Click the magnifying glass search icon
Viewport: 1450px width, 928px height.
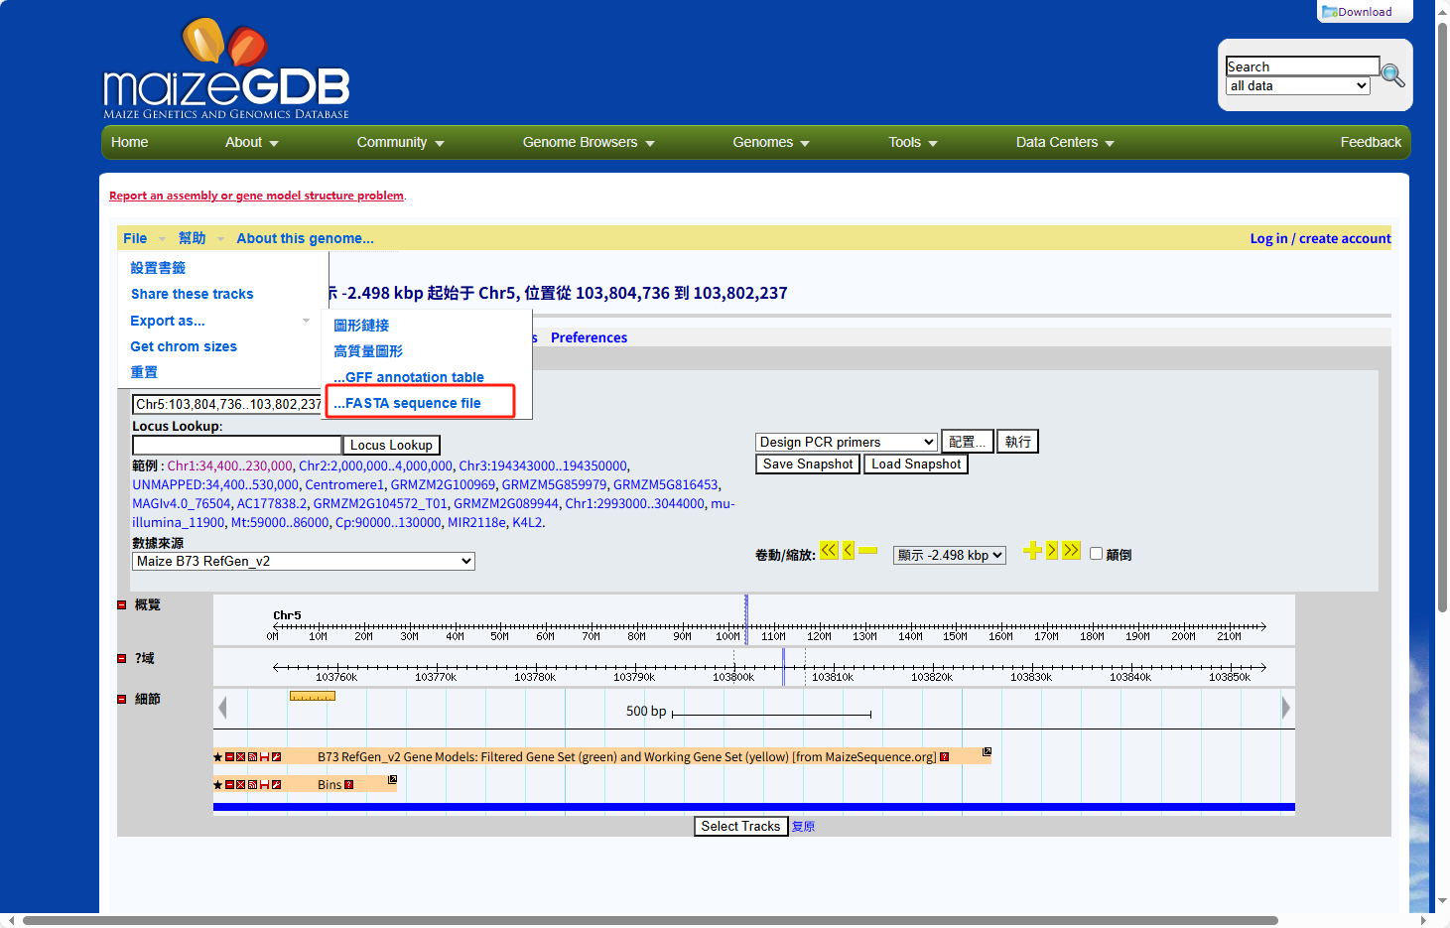point(1393,75)
